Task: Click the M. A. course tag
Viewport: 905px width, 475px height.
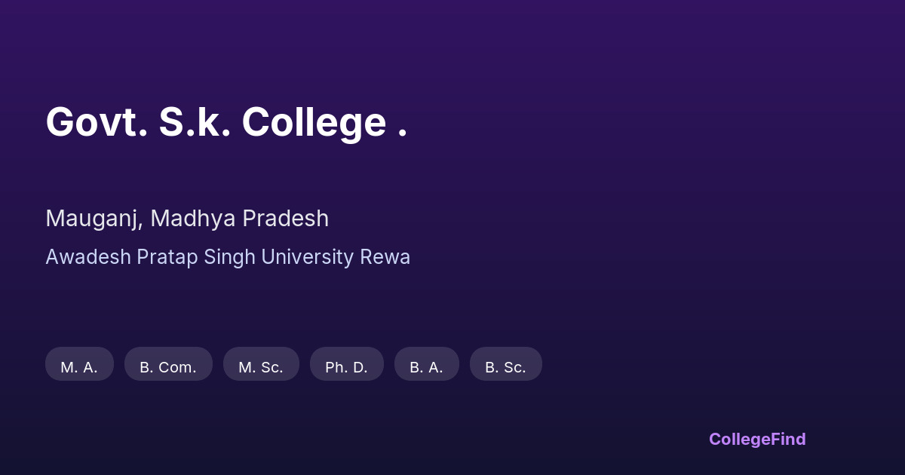Action: (x=79, y=364)
